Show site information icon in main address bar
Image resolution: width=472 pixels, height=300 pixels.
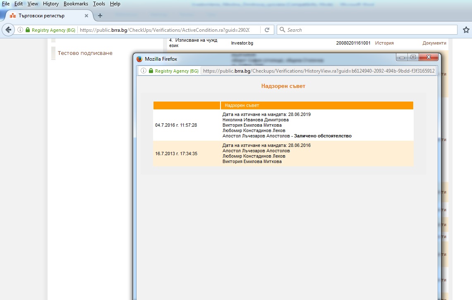[x=20, y=30]
